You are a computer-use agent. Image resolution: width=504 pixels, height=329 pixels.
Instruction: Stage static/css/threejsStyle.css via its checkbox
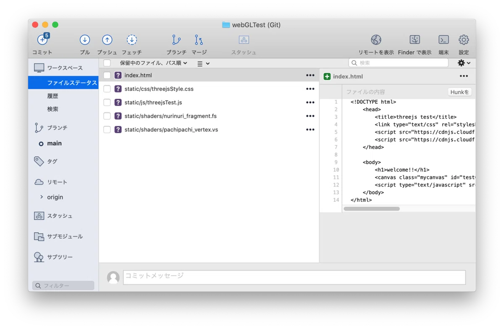pyautogui.click(x=107, y=89)
